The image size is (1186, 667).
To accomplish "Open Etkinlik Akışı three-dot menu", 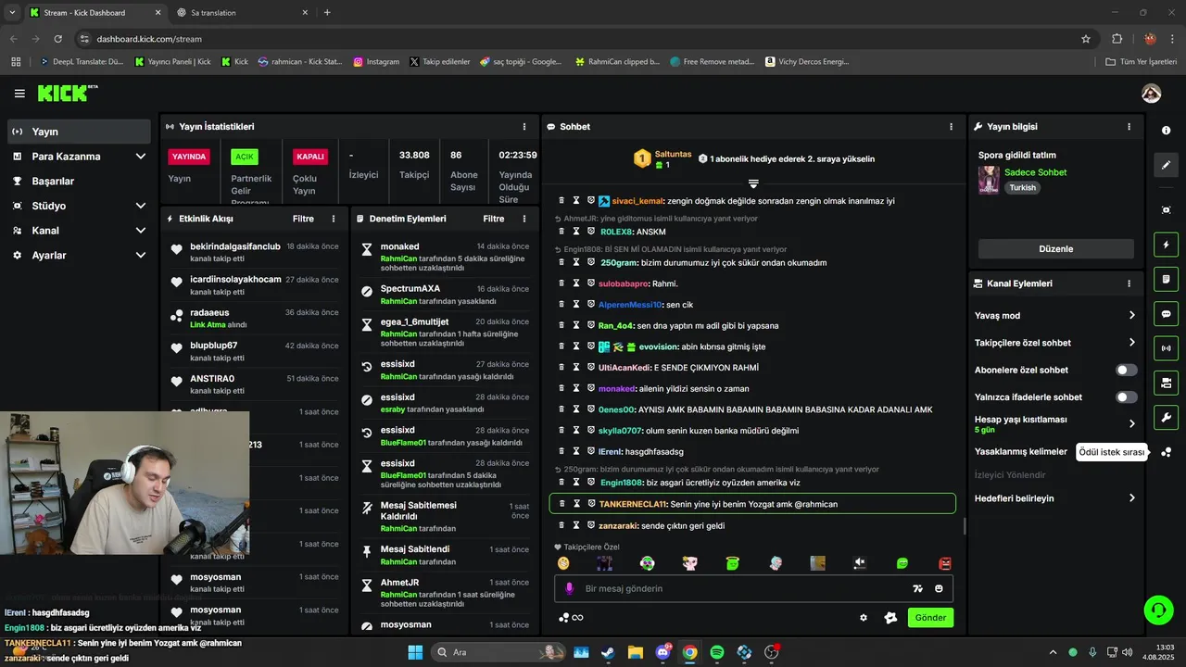I will pos(334,219).
